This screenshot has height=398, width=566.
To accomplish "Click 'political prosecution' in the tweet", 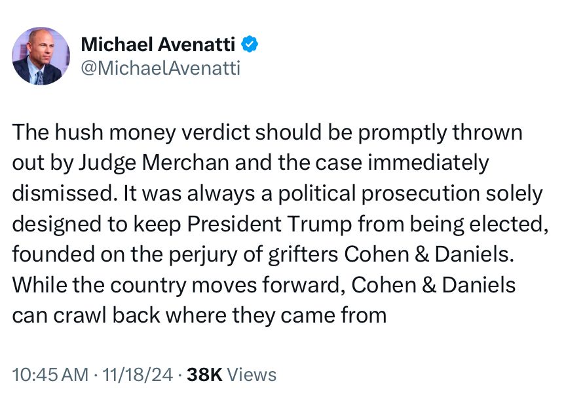I will (x=379, y=193).
